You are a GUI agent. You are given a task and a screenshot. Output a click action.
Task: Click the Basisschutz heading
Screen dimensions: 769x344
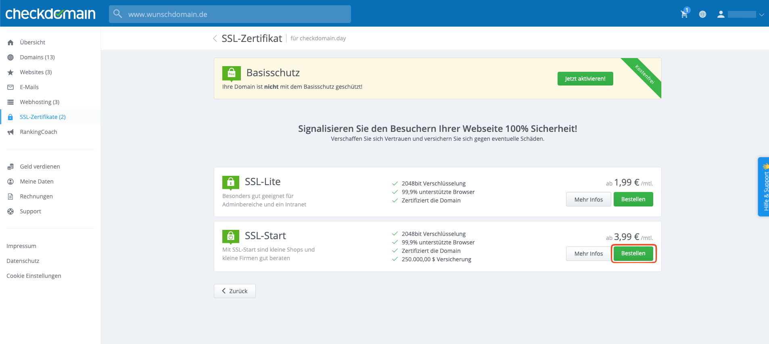pyautogui.click(x=273, y=73)
